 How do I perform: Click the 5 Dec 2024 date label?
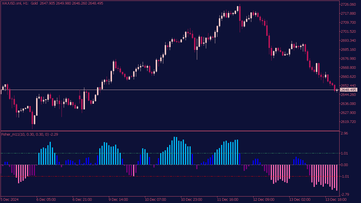tap(10, 200)
